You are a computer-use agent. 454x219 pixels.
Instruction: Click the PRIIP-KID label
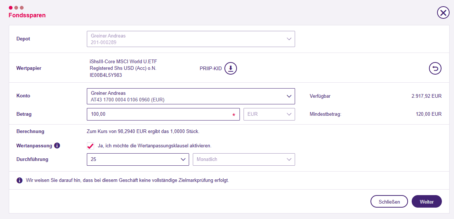[x=211, y=69]
